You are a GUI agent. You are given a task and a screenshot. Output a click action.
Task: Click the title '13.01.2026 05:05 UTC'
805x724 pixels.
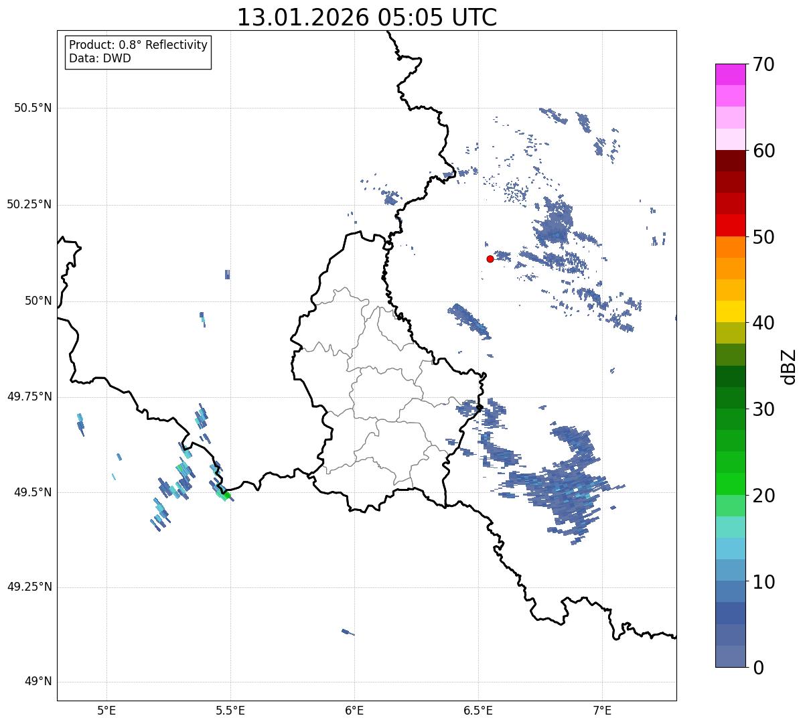tap(367, 17)
